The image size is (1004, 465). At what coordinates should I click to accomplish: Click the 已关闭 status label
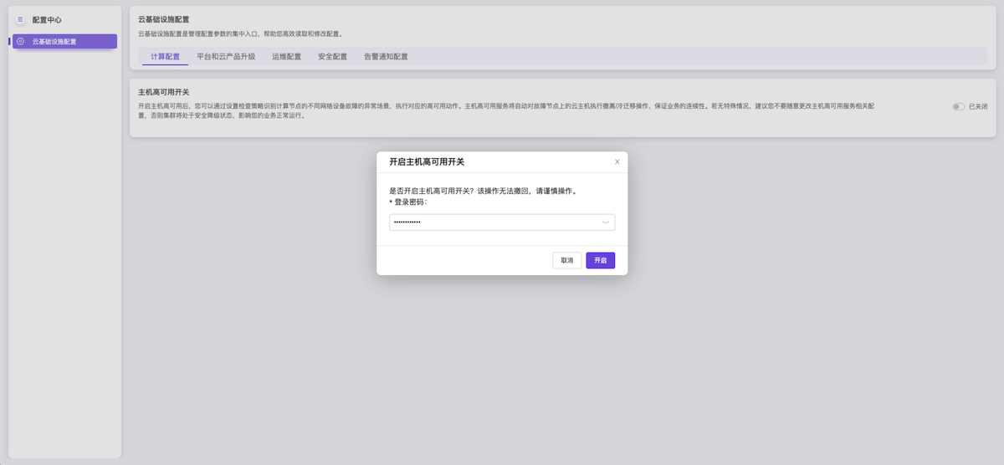978,107
